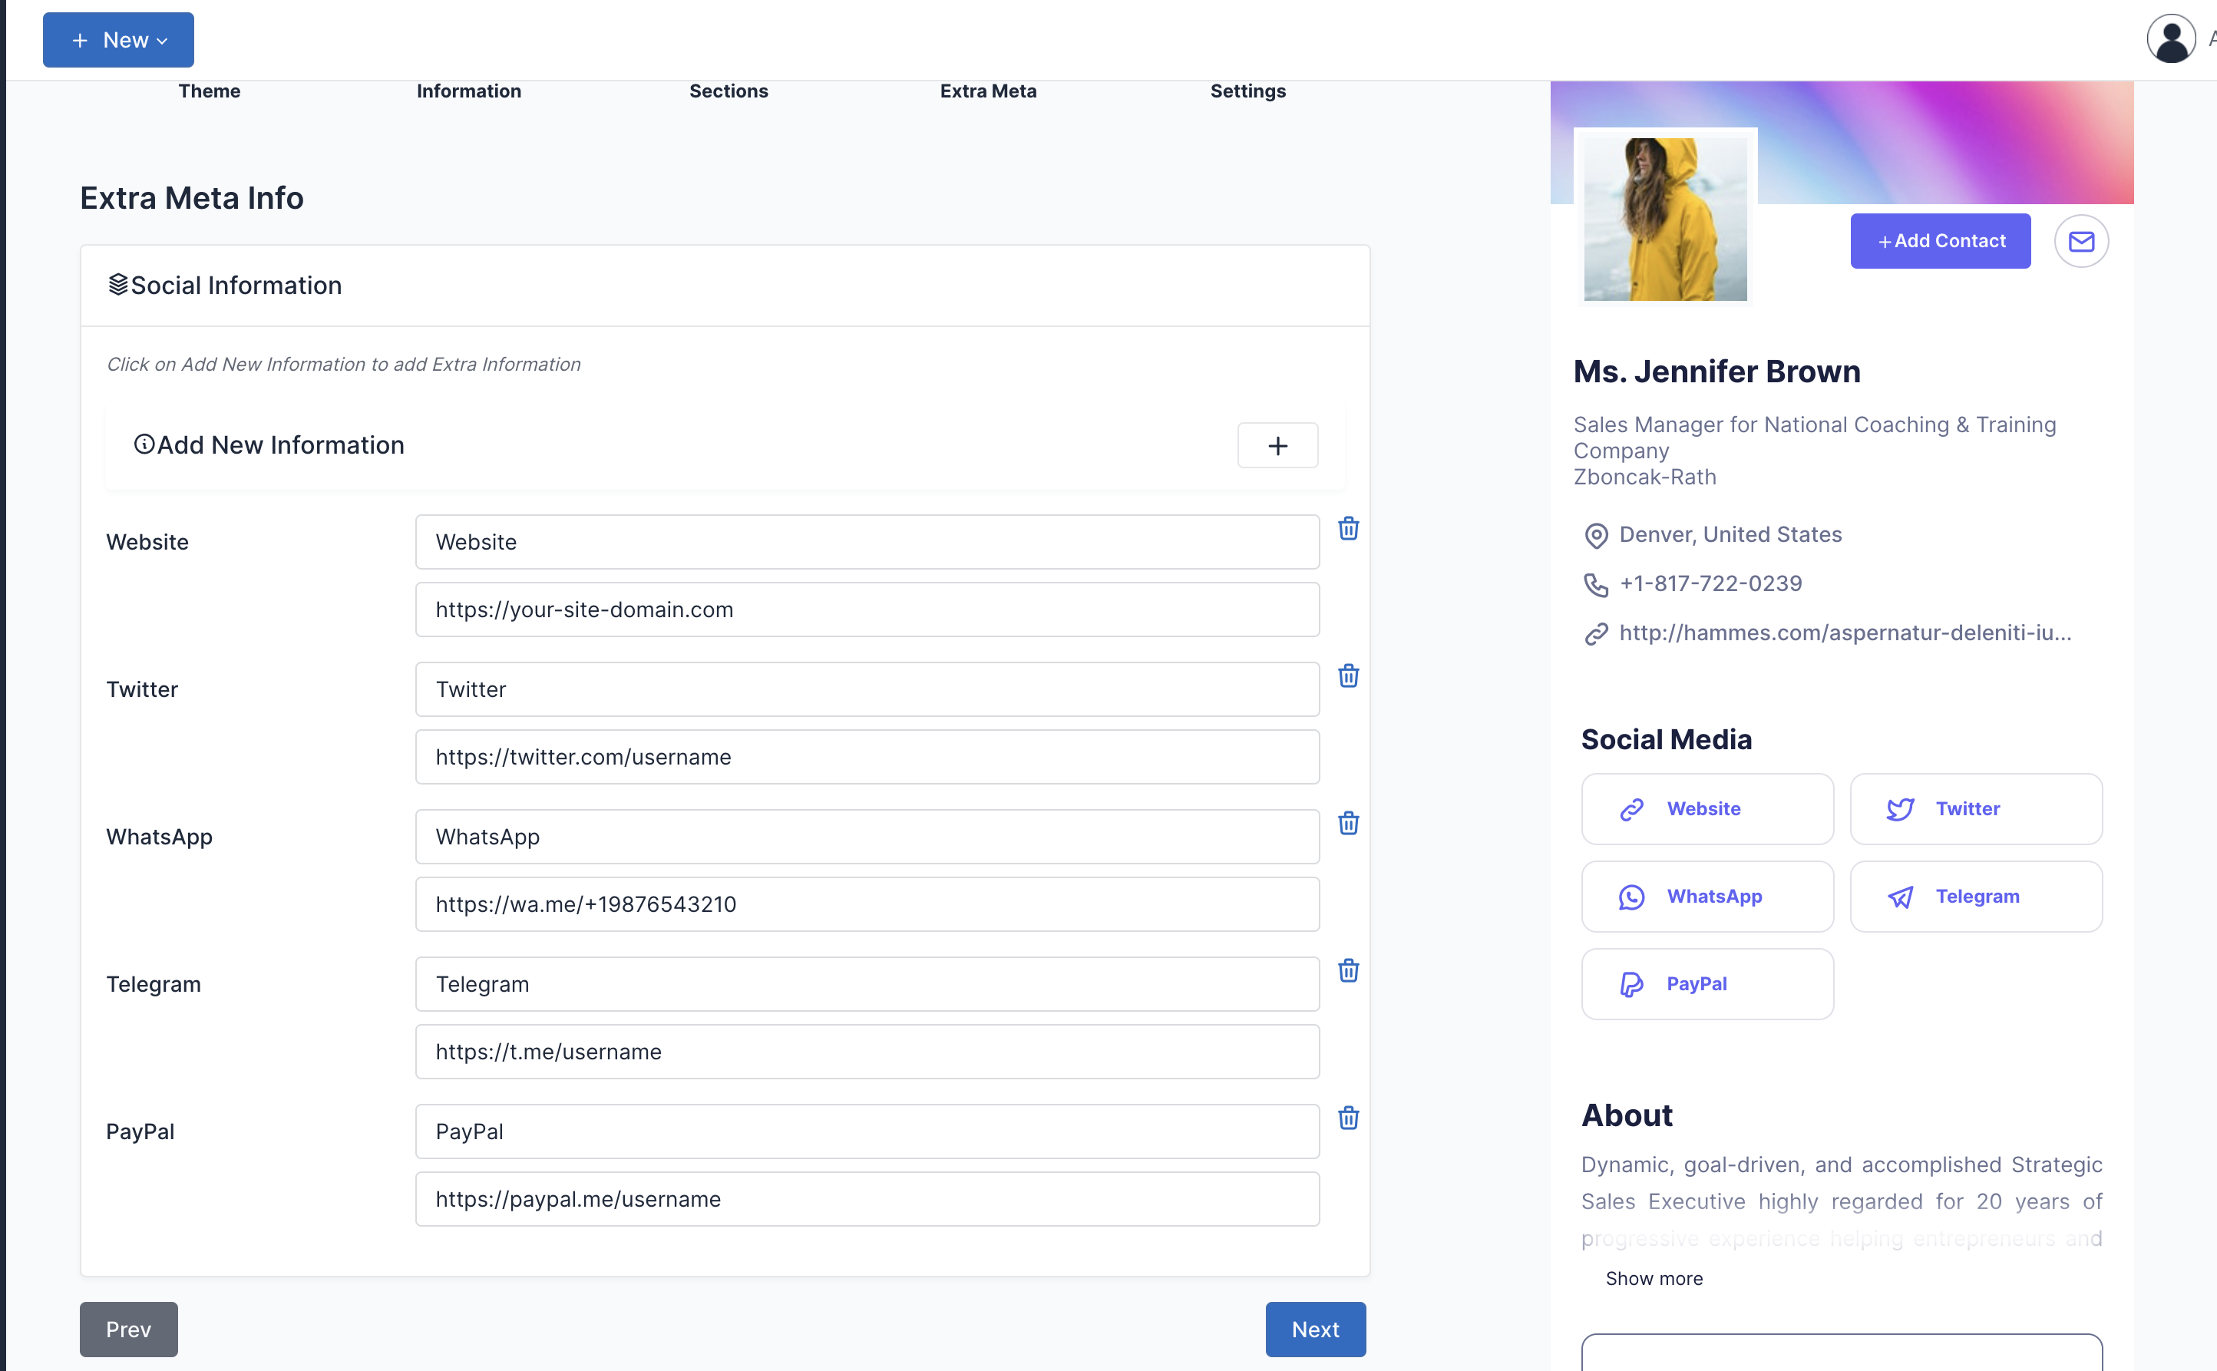
Task: Expand the About text with Show more
Action: pyautogui.click(x=1654, y=1279)
